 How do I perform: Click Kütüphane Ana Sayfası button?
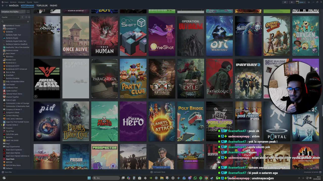[13, 12]
